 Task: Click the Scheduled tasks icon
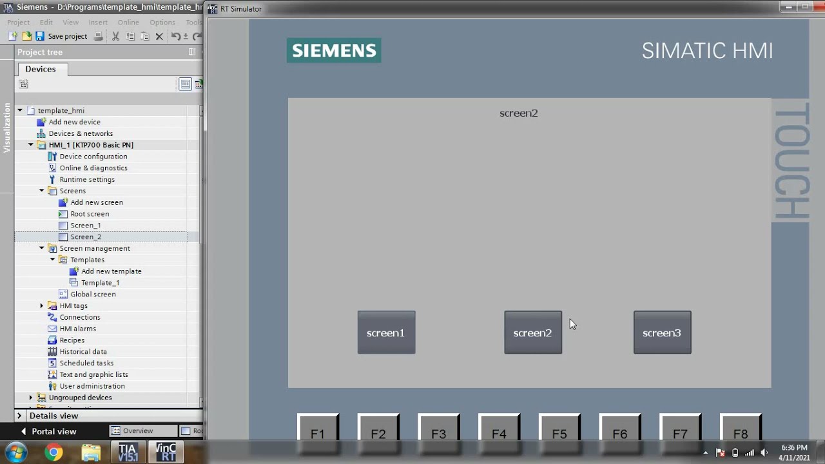[x=52, y=363]
